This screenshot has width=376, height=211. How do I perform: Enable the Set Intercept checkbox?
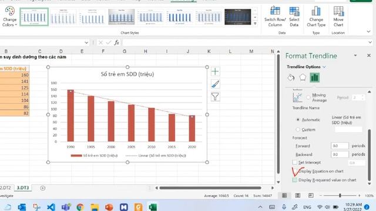[295, 162]
